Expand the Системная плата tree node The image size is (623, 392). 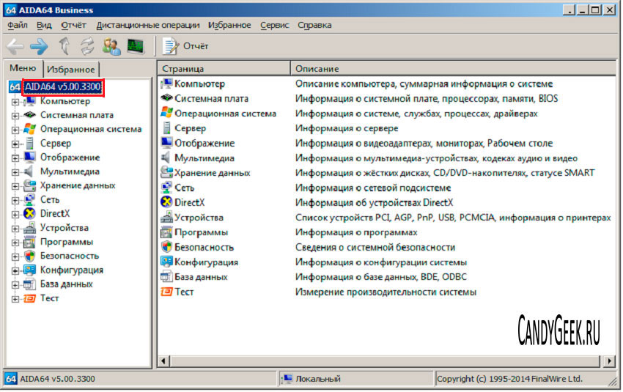coord(15,116)
